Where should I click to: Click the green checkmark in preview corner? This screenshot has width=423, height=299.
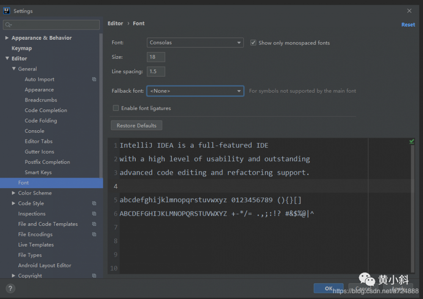(x=412, y=142)
